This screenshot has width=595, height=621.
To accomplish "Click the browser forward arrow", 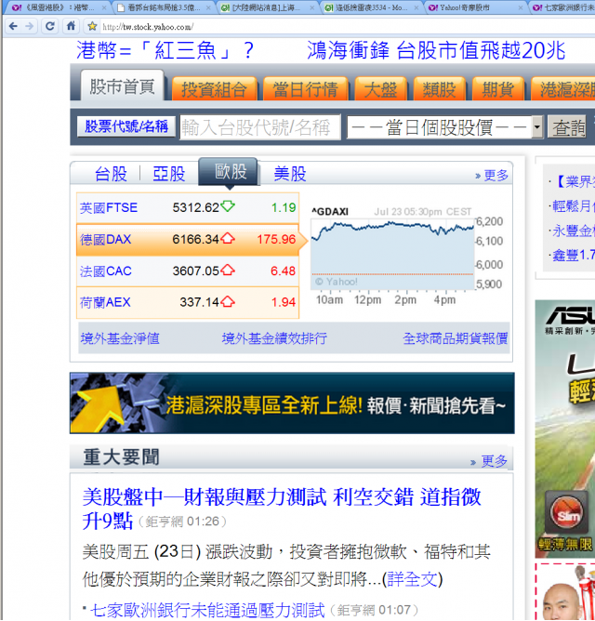I will [30, 27].
